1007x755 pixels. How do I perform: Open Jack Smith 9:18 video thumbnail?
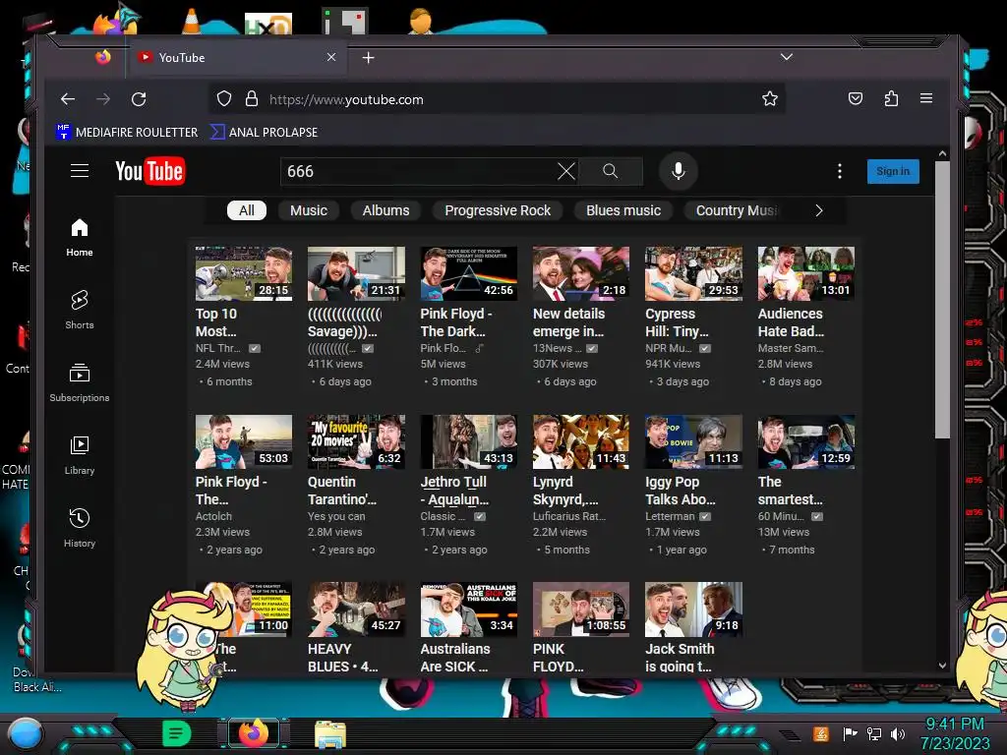693,610
